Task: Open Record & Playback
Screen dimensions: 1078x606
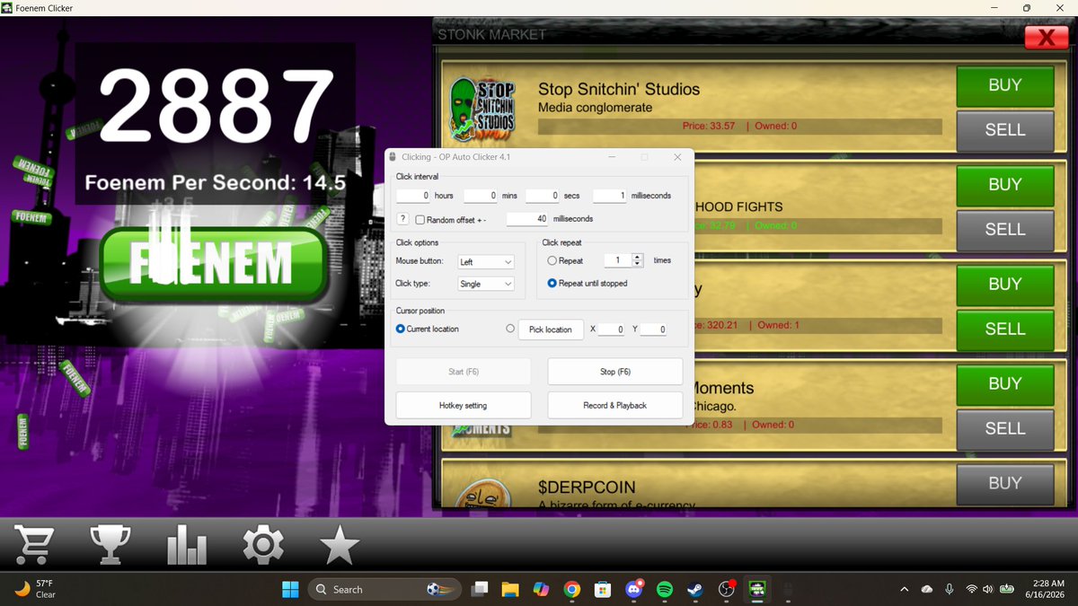Action: point(615,405)
